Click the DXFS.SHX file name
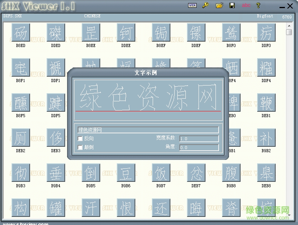The width and height of the screenshot is (298, 225). pyautogui.click(x=13, y=16)
